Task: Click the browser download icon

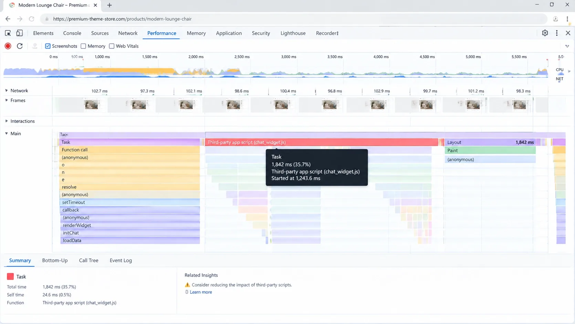Action: (x=555, y=19)
